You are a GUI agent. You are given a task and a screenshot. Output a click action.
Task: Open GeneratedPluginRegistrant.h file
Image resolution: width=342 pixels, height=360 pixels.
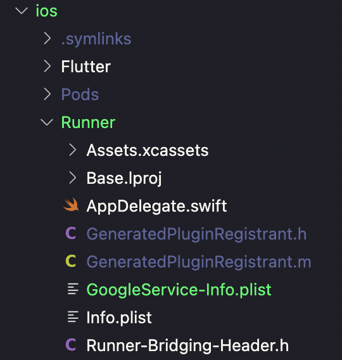coord(196,234)
